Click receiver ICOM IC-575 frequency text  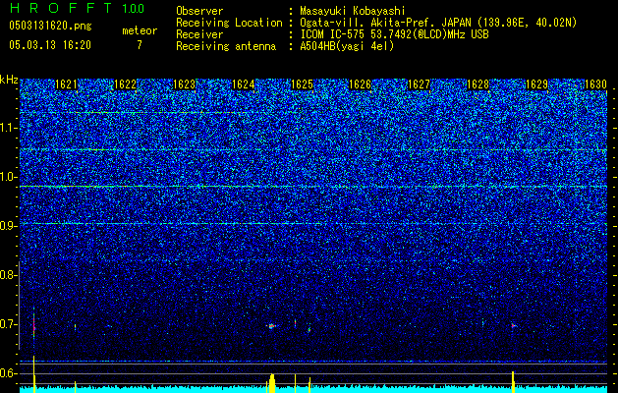[394, 34]
